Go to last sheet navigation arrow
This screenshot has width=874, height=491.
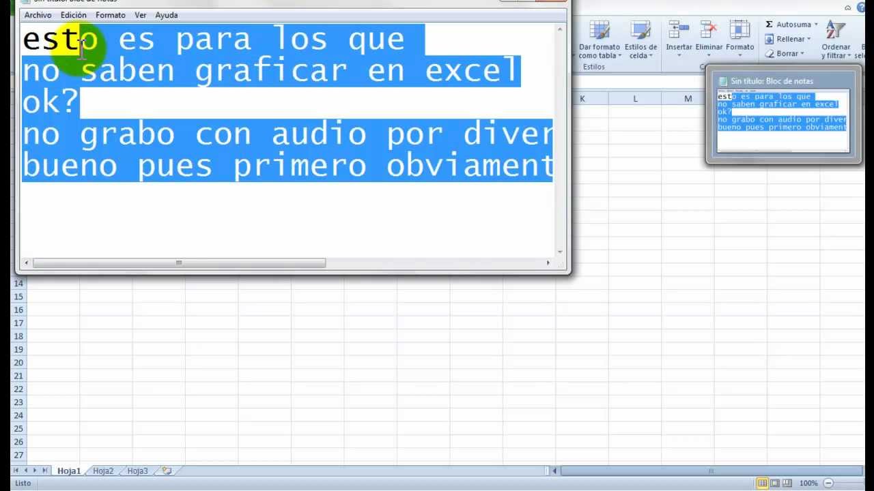(x=45, y=471)
